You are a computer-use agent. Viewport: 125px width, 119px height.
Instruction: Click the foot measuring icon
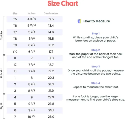pos(79,21)
